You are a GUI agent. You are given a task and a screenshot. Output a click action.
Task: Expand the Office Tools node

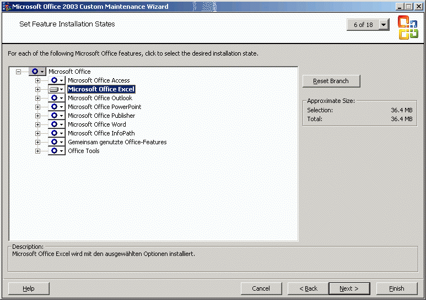click(38, 151)
